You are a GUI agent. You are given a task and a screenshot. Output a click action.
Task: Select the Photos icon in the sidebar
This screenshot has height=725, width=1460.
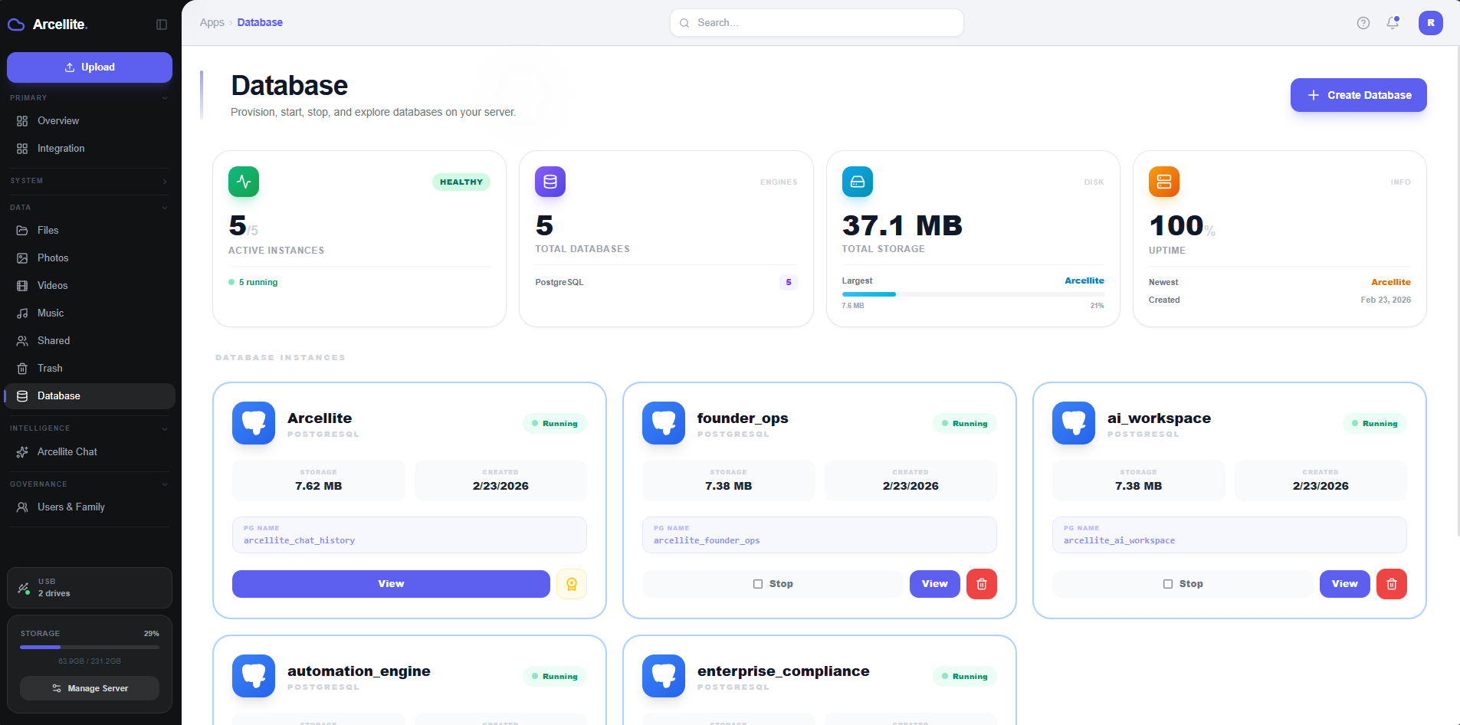click(23, 258)
